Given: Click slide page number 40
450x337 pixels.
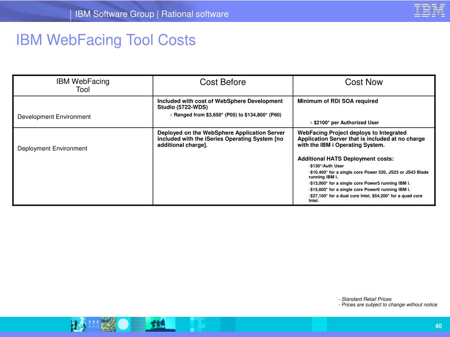Looking at the screenshot, I should pos(438,326).
